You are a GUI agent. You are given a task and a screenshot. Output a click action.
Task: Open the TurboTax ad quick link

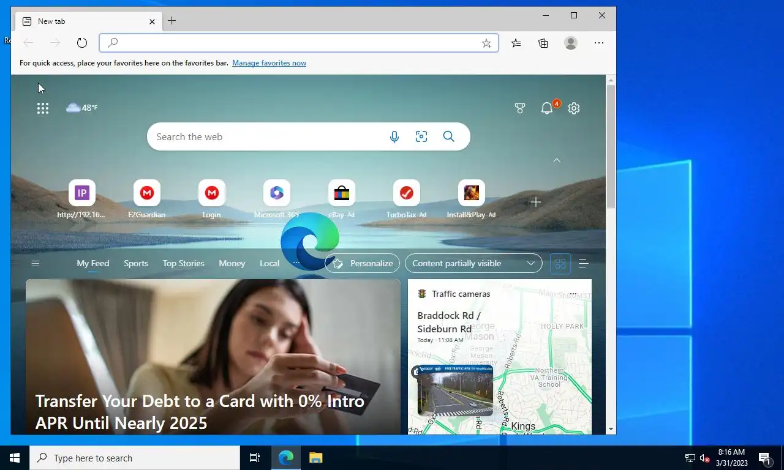406,199
